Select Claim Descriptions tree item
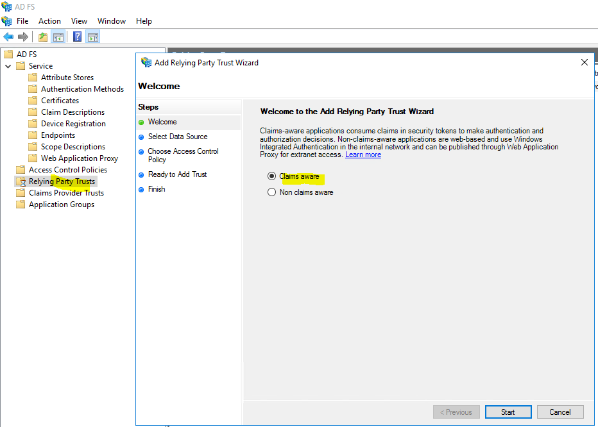 coord(73,112)
